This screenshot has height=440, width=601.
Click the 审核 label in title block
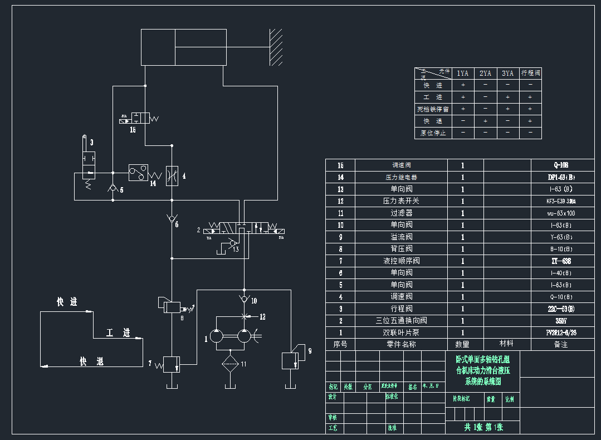[x=332, y=417]
